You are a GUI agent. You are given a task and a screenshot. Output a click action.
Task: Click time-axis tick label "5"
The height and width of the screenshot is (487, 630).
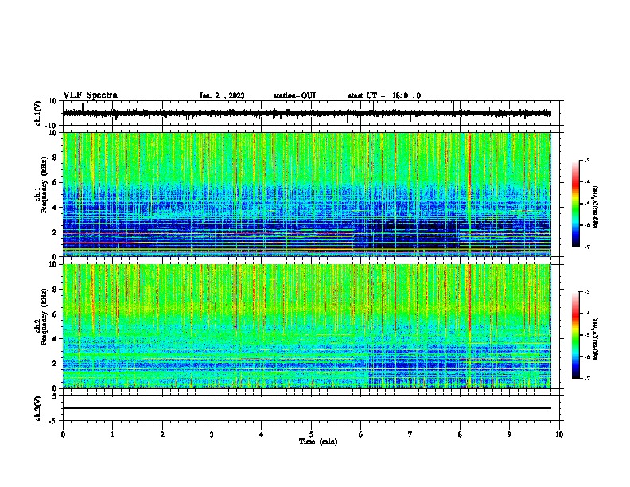pos(311,434)
